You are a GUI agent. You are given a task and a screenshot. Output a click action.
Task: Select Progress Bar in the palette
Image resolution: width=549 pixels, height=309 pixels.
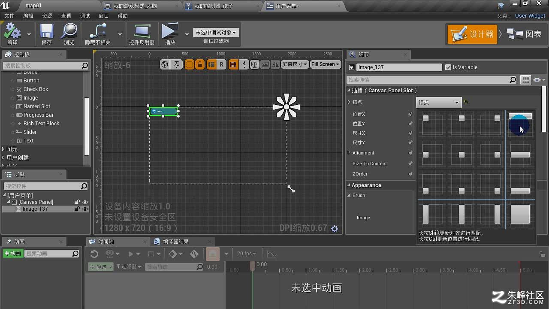(39, 115)
